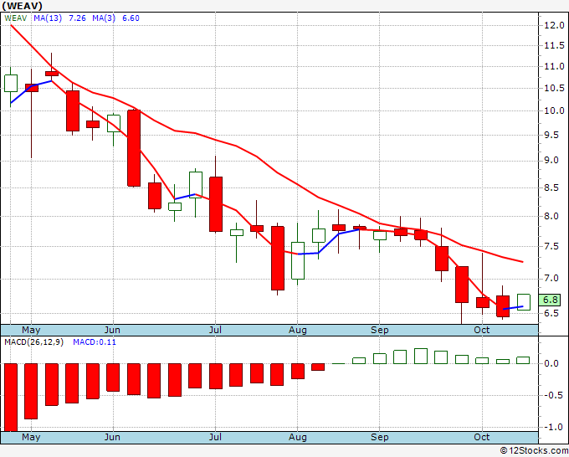
Task: Click the MA(3) legend label
Action: tap(104, 18)
